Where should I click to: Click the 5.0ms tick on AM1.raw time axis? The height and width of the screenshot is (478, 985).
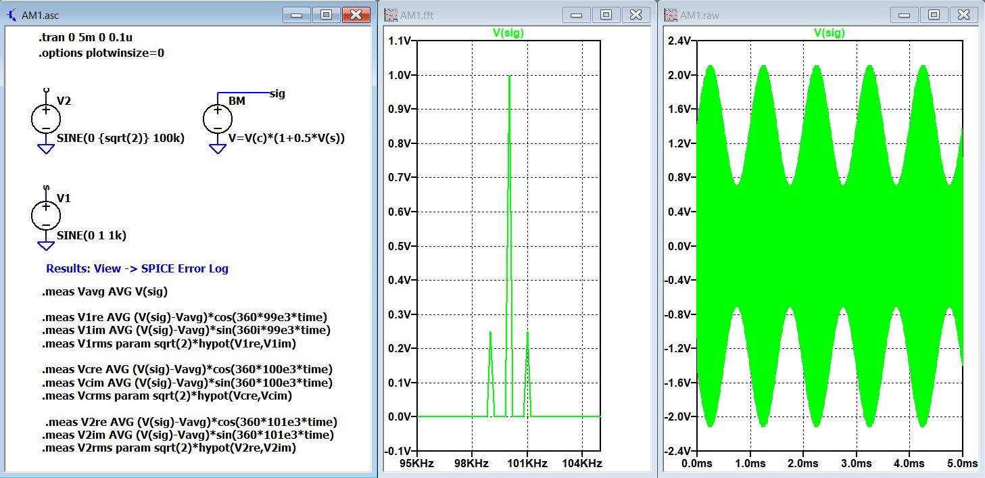(x=963, y=463)
